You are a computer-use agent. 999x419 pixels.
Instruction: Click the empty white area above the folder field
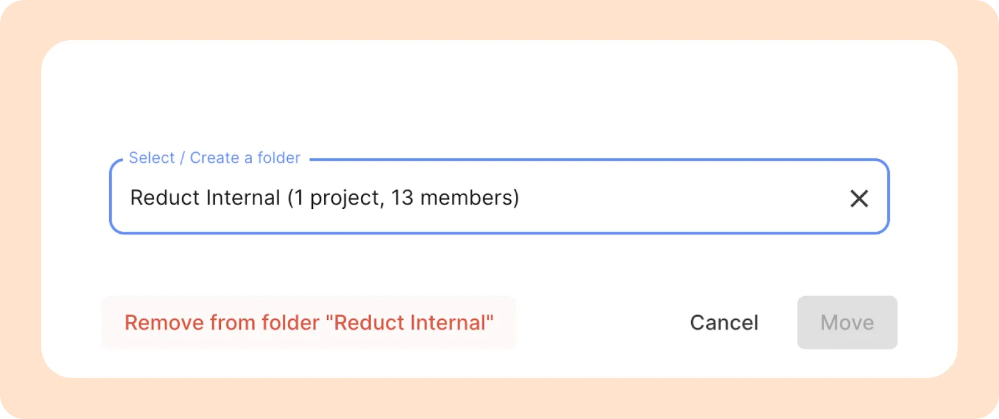[x=499, y=94]
